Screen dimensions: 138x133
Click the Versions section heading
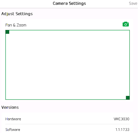(10, 107)
